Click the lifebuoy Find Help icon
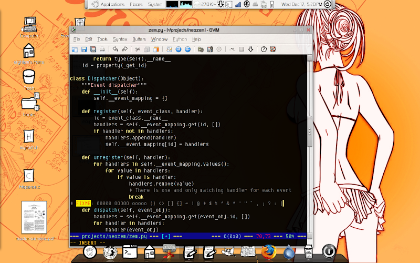Screen dimensions: 420x263 272,49
